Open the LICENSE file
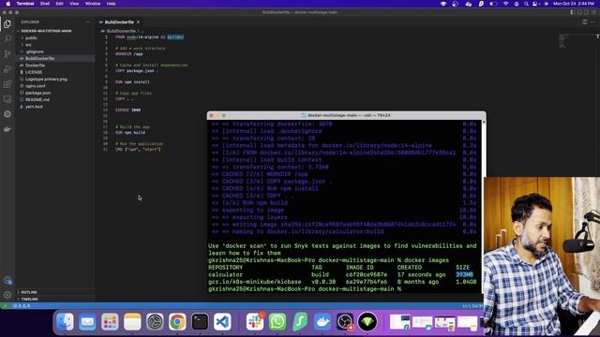Viewport: 600px width, 337px height. coord(34,72)
